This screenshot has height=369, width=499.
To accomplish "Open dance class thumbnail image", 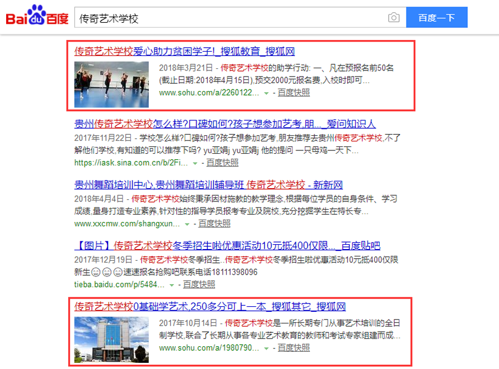I will [111, 84].
